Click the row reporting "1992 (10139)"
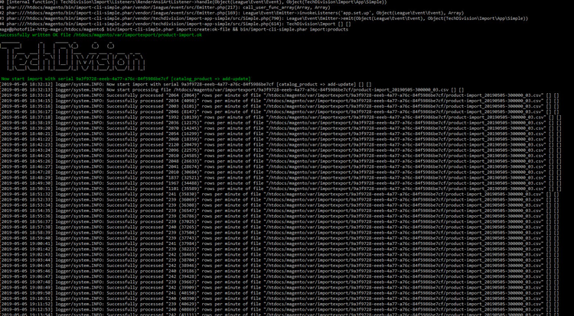This screenshot has height=316, width=574. pyautogui.click(x=280, y=117)
